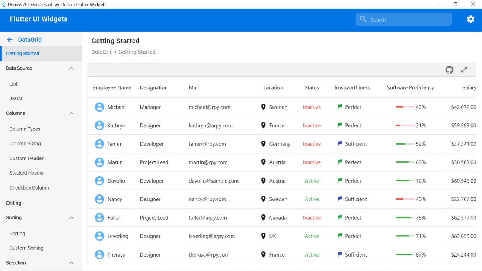The image size is (482, 271).
Task: Click the fullscreen expand arrows icon
Action: [x=464, y=70]
